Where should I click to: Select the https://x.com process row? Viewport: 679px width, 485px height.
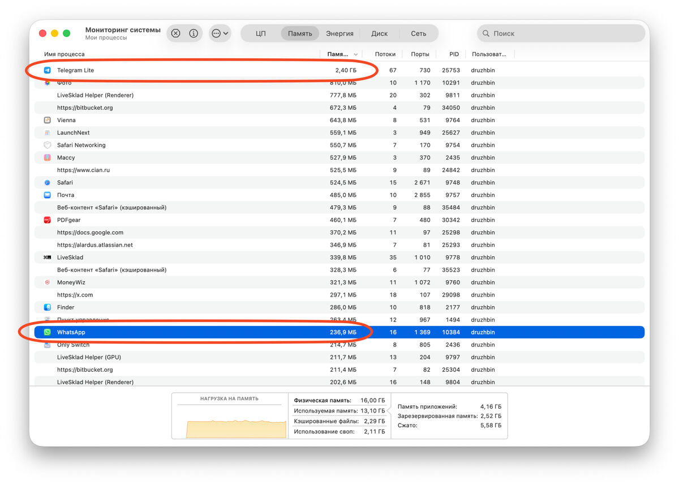[339, 295]
